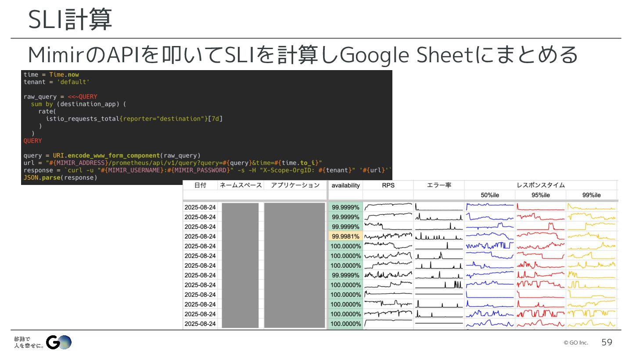Select the "availability" column header
This screenshot has height=355, width=632.
pos(345,185)
